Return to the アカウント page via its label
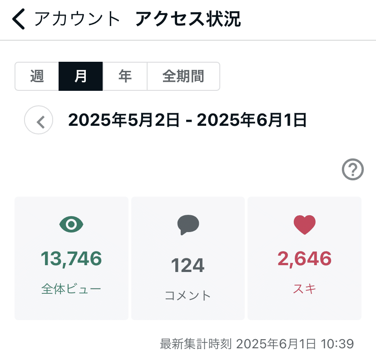This screenshot has height=361, width=376. (77, 20)
